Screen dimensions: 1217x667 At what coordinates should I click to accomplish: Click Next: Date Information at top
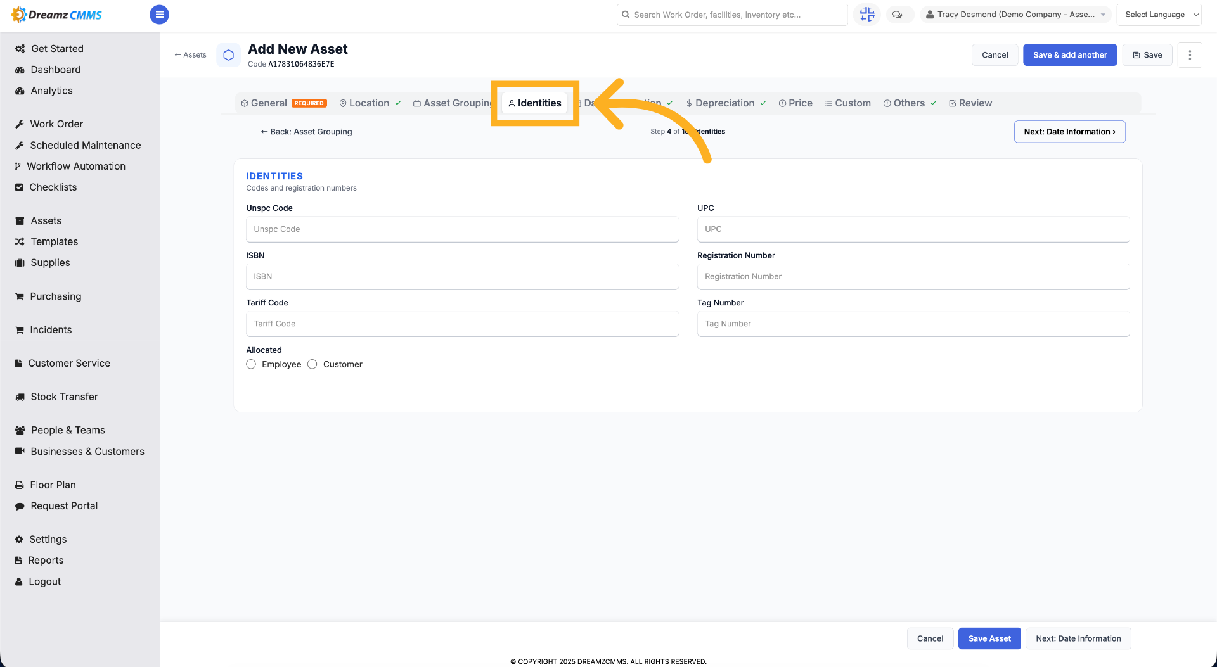pos(1070,132)
